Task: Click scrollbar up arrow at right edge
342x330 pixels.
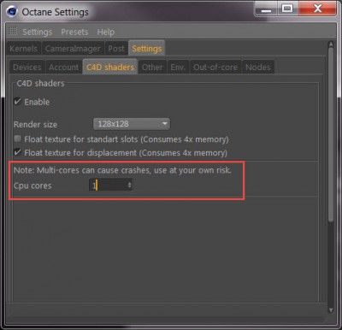Action: (x=331, y=44)
